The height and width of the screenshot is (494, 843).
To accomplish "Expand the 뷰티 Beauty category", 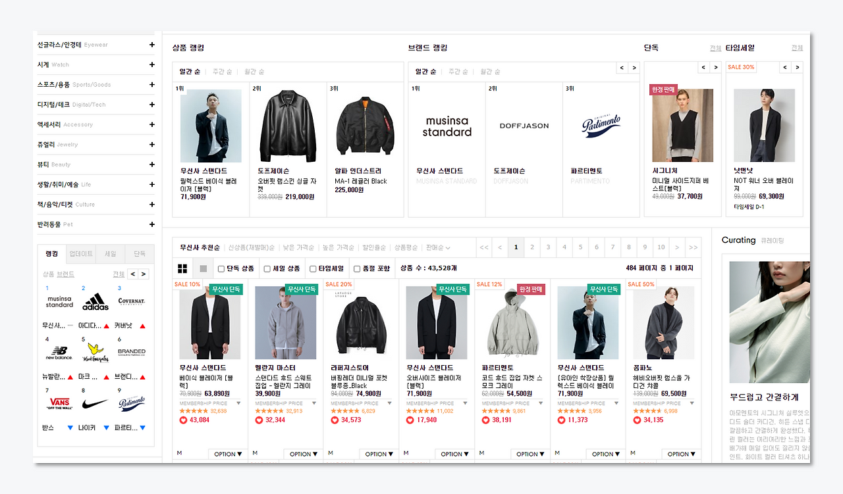I will click(151, 164).
